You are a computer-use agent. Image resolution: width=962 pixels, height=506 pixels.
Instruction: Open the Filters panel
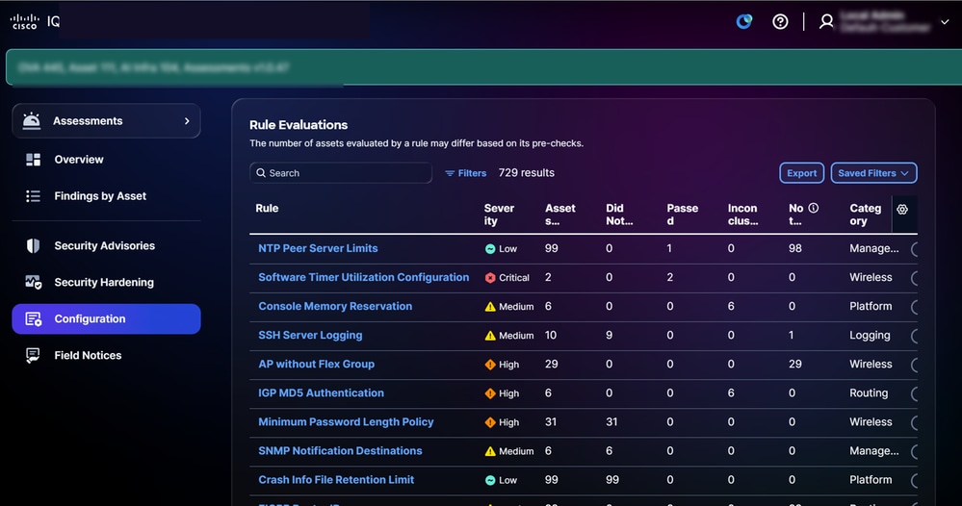[466, 173]
